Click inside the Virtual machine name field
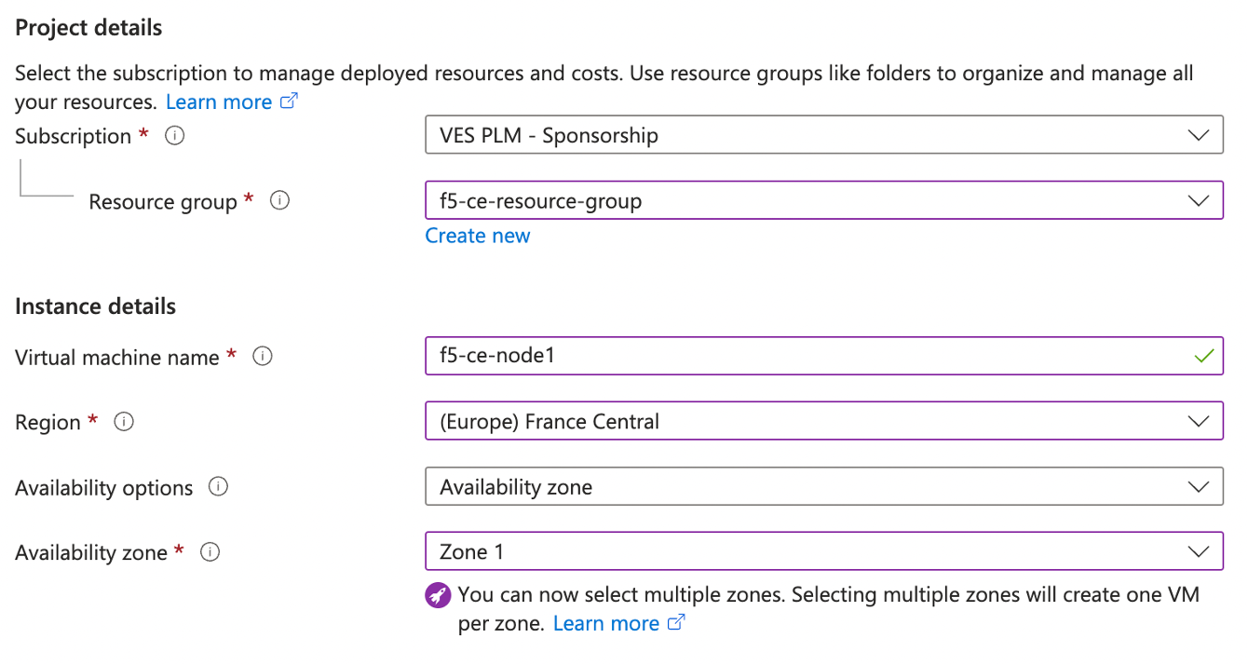The height and width of the screenshot is (665, 1248). 745,357
